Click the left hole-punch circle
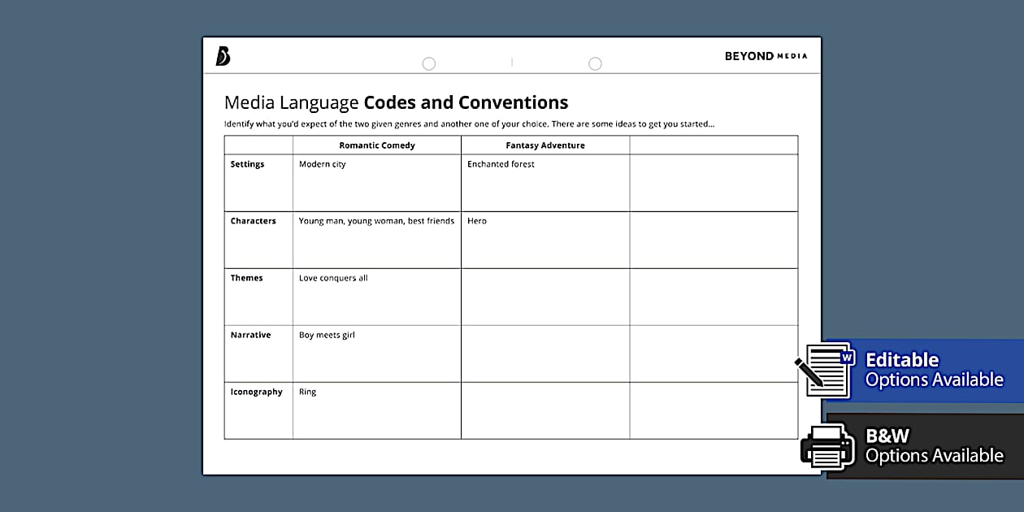 pyautogui.click(x=429, y=63)
